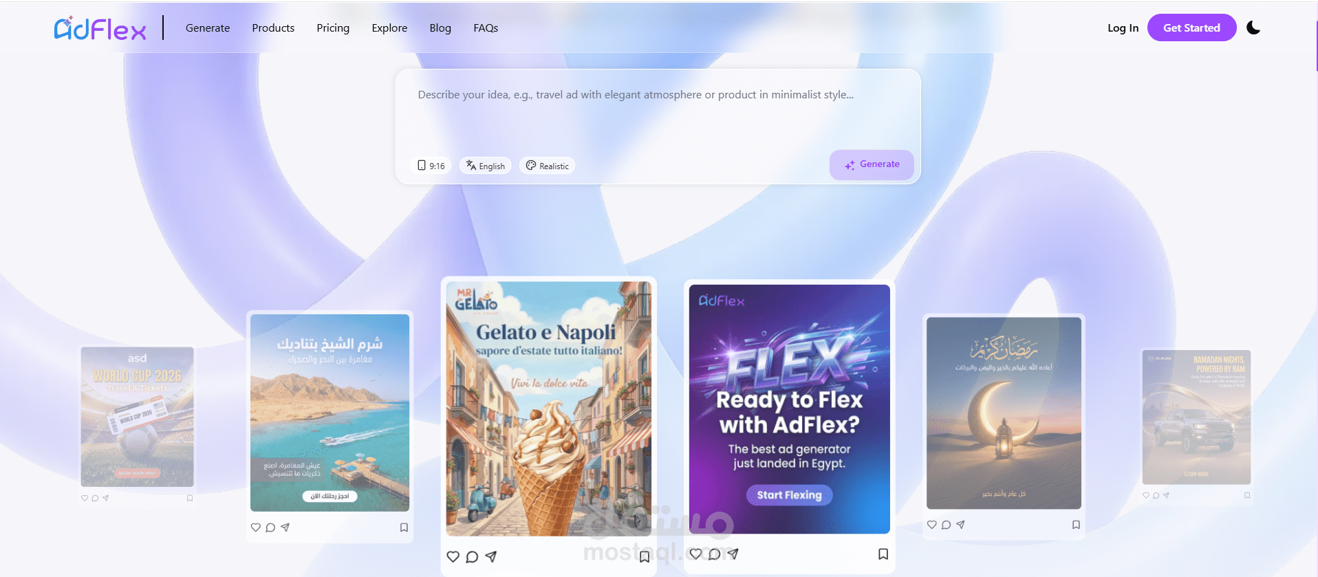Bookmark the Ready to Flex ad
1318x577 pixels.
click(x=883, y=554)
